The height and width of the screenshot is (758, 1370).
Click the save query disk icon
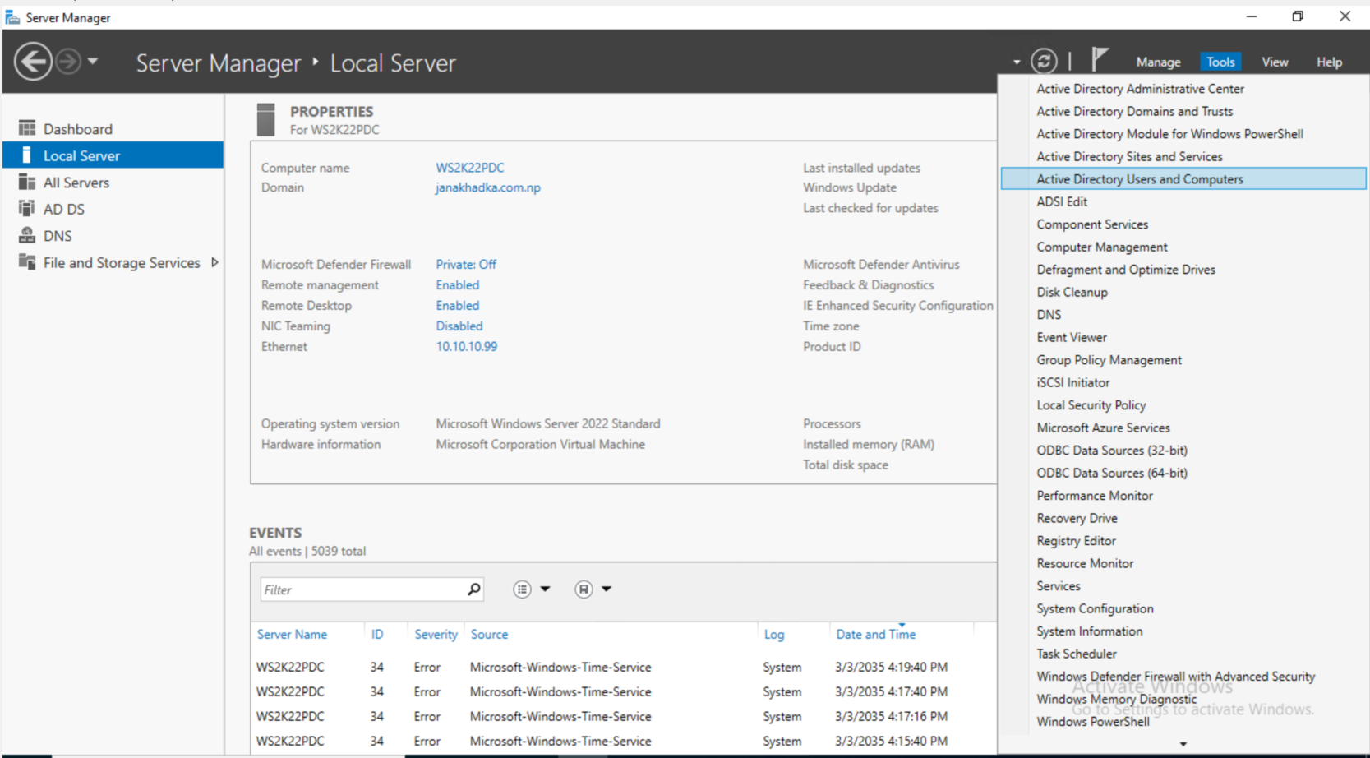coord(584,589)
